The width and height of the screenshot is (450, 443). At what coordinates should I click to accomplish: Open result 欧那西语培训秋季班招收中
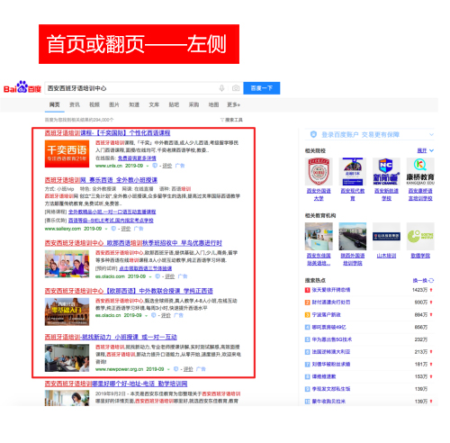point(133,243)
